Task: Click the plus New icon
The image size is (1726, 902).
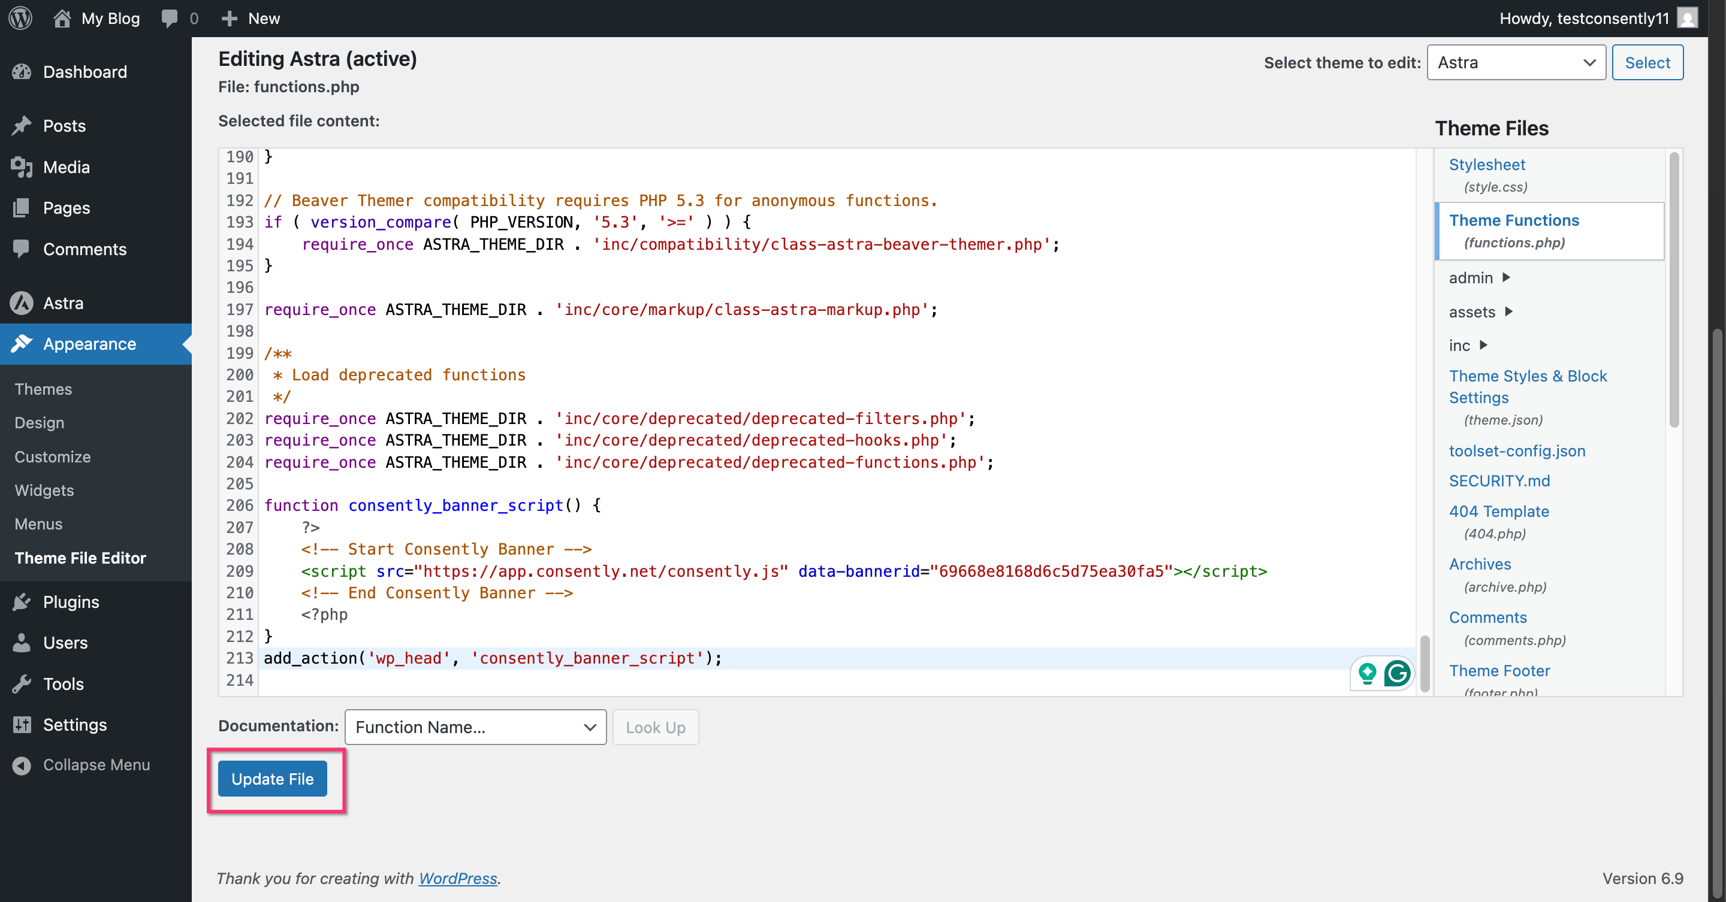Action: tap(230, 18)
